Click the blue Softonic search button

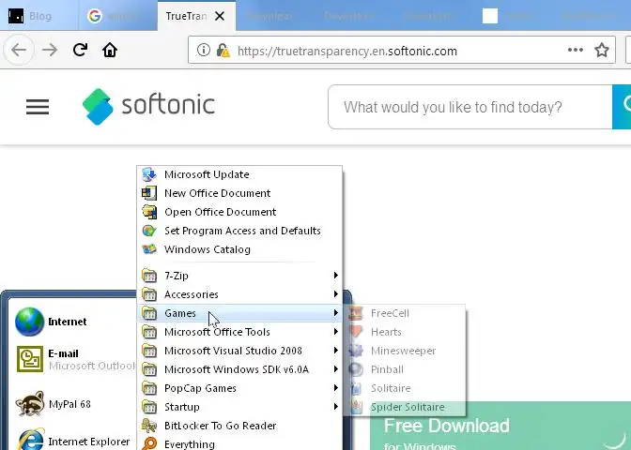pos(622,107)
